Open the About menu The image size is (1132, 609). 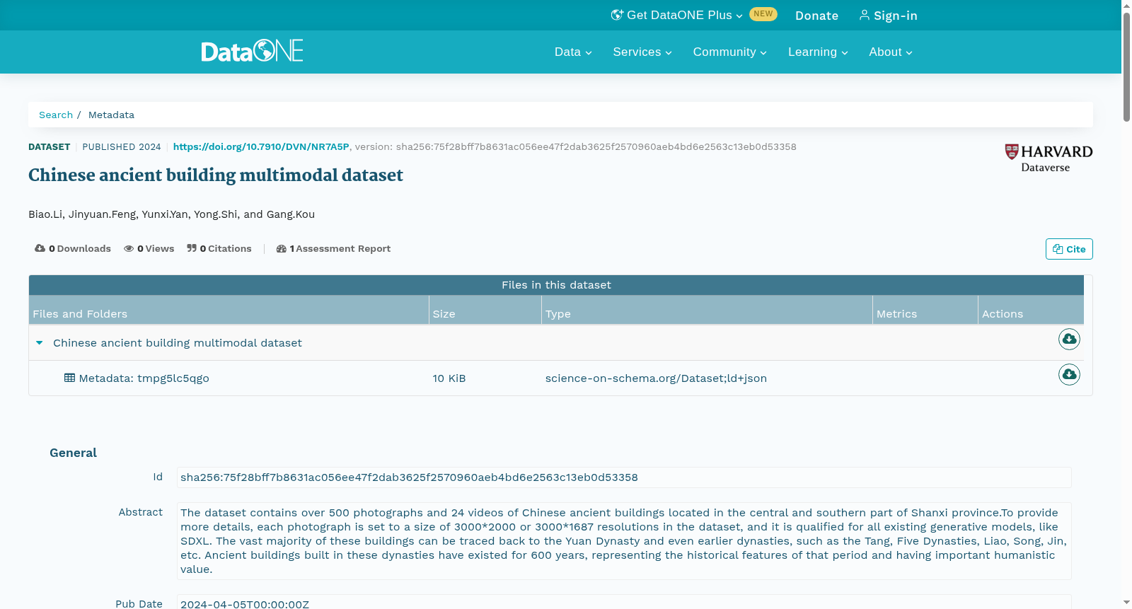pos(891,52)
